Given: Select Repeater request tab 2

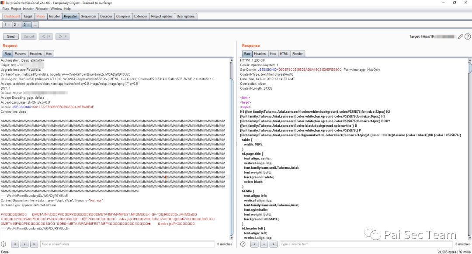Looking at the screenshot, I should 16,24.
